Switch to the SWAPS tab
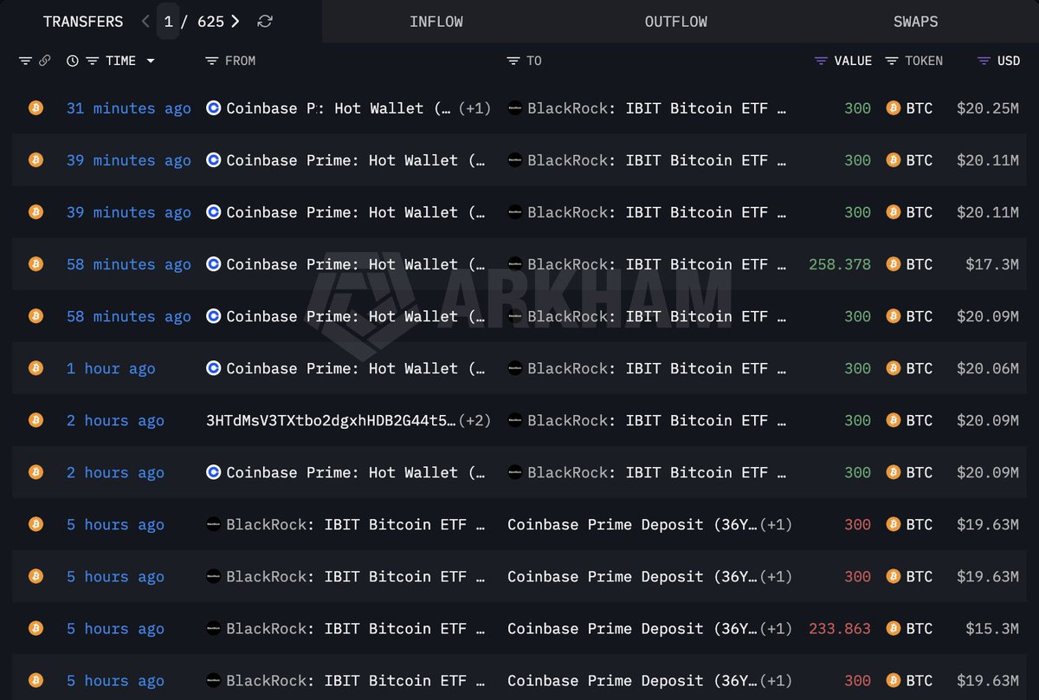The height and width of the screenshot is (700, 1039). [x=916, y=21]
